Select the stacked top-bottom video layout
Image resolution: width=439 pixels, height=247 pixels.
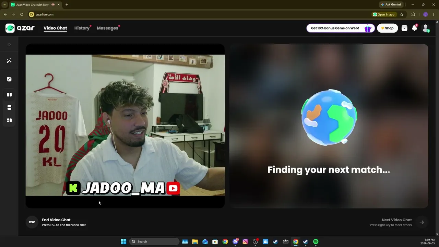coord(9,108)
